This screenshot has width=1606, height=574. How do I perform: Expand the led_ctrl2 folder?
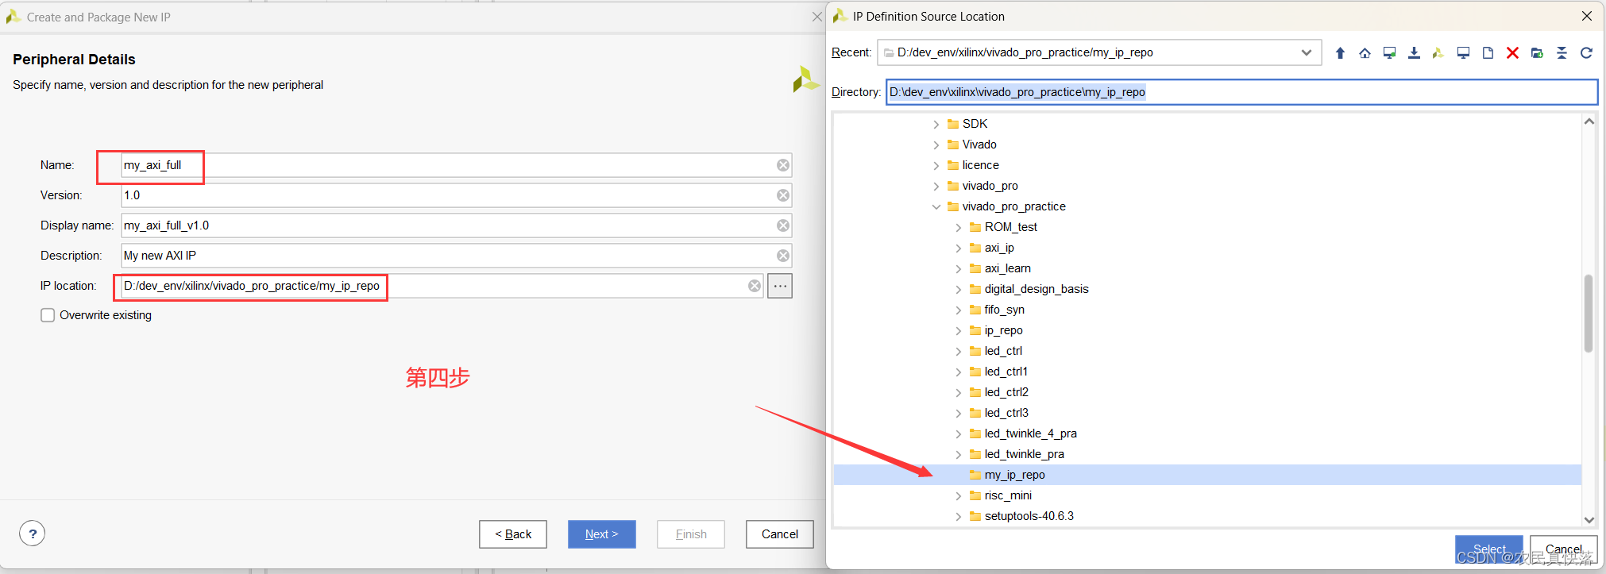pyautogui.click(x=959, y=392)
